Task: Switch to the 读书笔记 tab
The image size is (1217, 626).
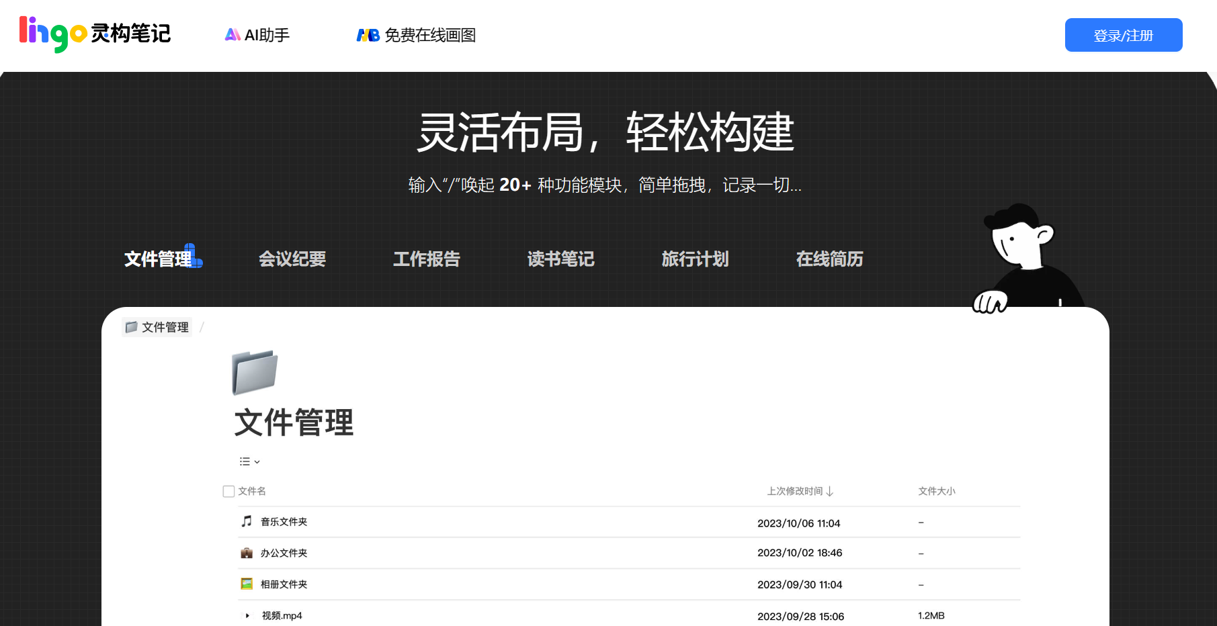Action: point(560,259)
